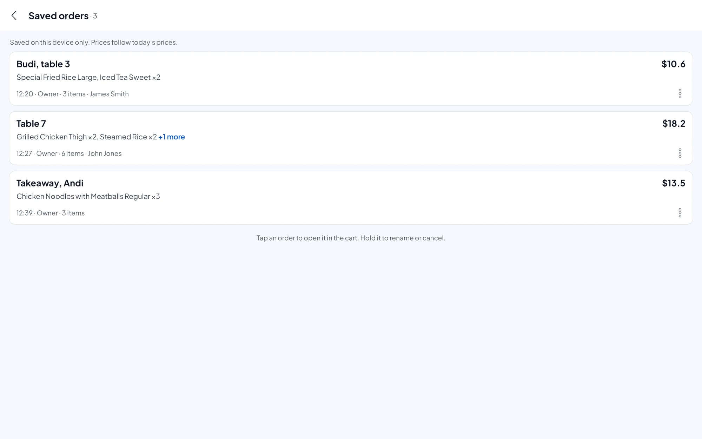Go back using the arrow icon

[x=14, y=15]
